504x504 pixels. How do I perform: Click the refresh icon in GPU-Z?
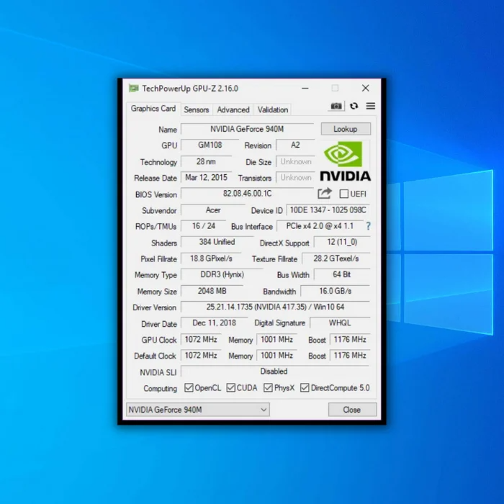pos(354,106)
